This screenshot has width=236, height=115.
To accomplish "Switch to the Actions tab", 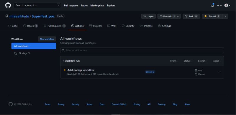I will pyautogui.click(x=77, y=26).
